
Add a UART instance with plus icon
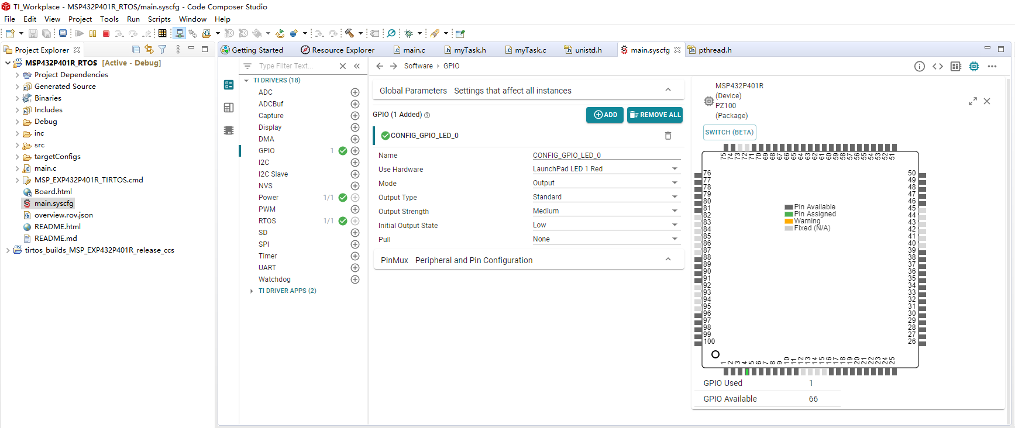click(355, 268)
